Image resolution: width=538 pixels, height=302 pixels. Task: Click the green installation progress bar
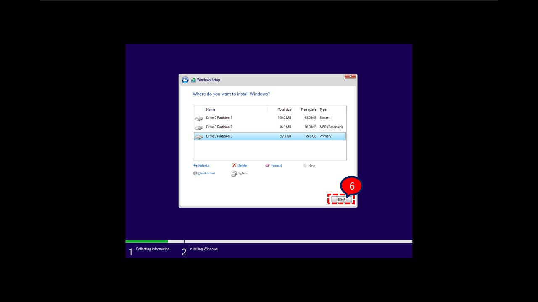tap(147, 241)
